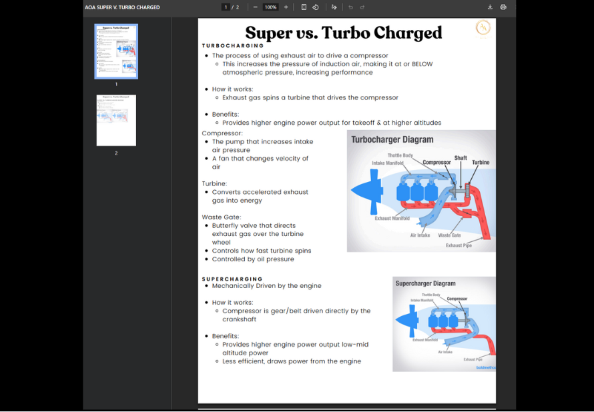Click the redo arrow icon
This screenshot has height=412, width=594.
tap(362, 7)
